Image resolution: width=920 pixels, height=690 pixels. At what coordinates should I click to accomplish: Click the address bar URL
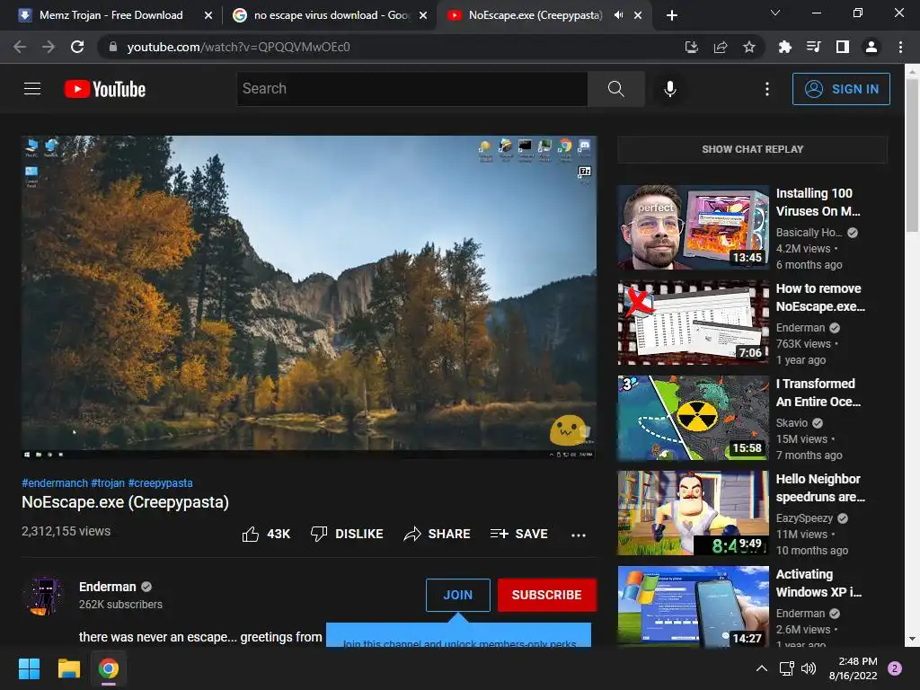(238, 47)
